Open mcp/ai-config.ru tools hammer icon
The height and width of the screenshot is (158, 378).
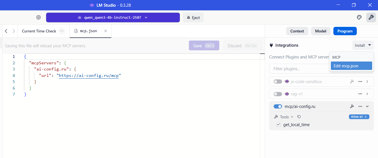coord(352,106)
